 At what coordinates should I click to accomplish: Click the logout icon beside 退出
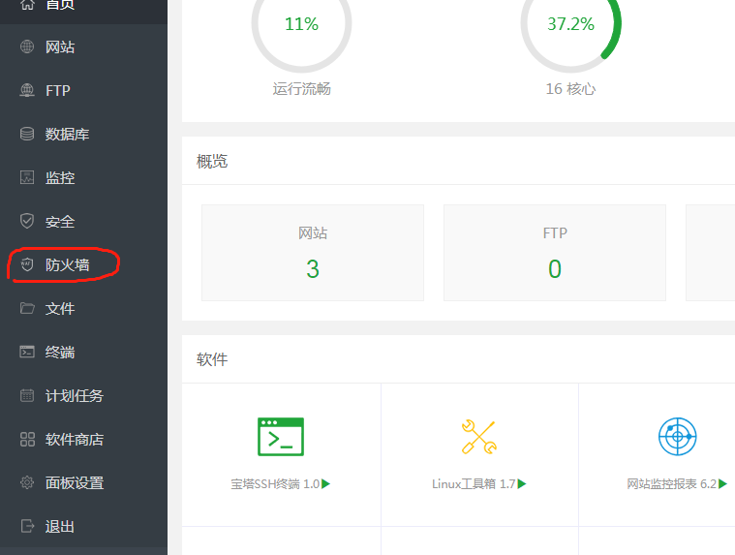pyautogui.click(x=27, y=526)
